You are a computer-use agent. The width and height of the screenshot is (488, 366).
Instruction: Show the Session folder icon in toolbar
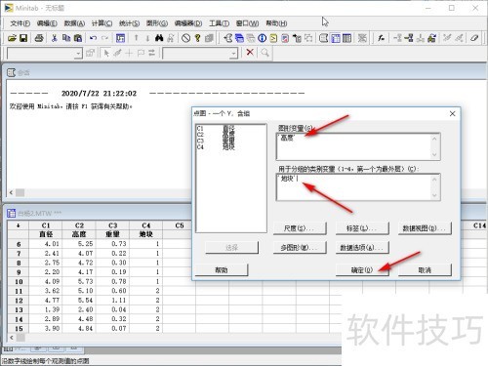click(228, 38)
